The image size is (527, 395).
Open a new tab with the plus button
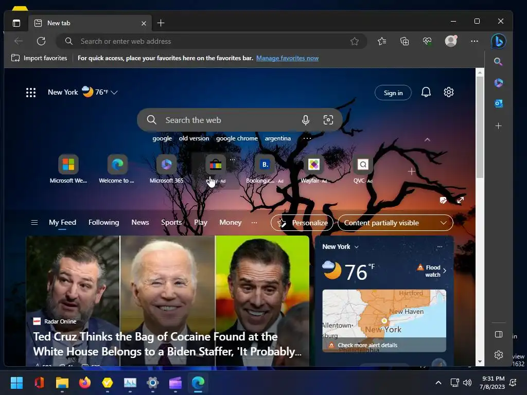coord(161,23)
